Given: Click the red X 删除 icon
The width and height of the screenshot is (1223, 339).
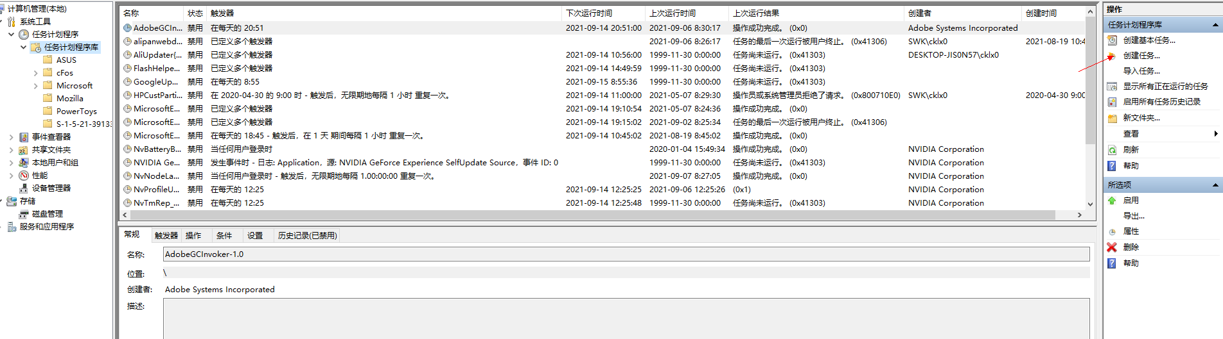Looking at the screenshot, I should point(1112,247).
